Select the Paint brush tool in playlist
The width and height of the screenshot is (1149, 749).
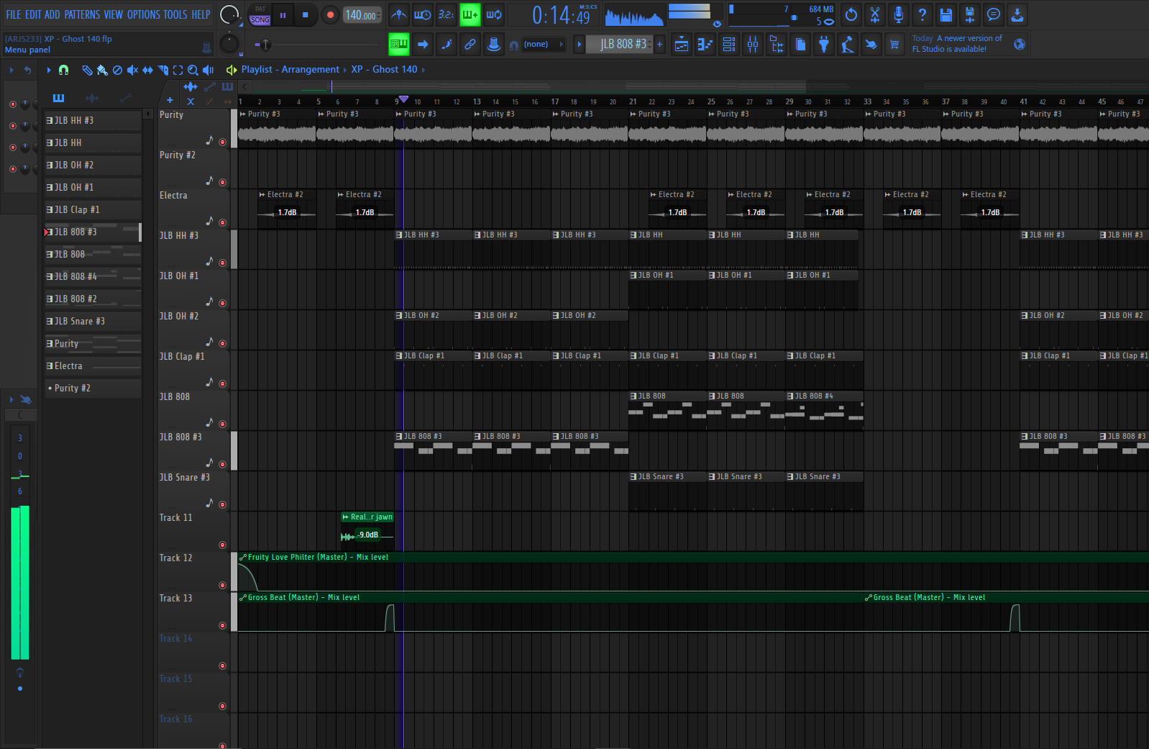[x=102, y=70]
